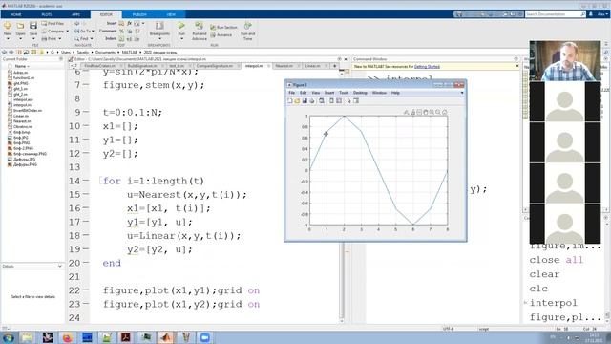Expand the Go To dropdown

click(93, 32)
